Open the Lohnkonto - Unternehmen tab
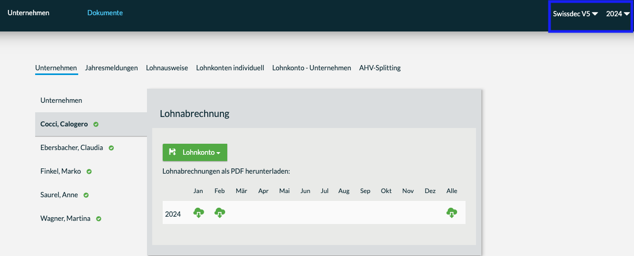Viewport: 634px width, 256px height. coord(312,68)
